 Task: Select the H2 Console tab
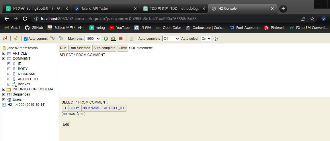[242, 9]
